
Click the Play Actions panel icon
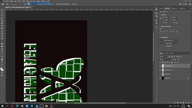[x=157, y=9]
